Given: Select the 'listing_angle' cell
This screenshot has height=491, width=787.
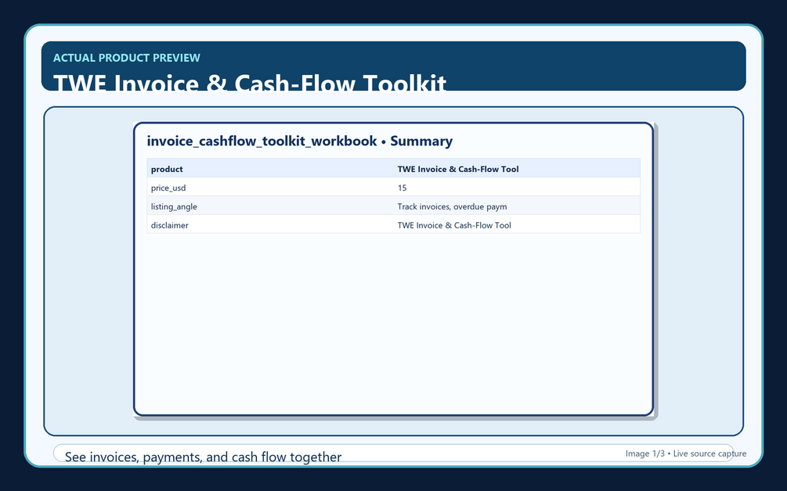Looking at the screenshot, I should point(270,206).
